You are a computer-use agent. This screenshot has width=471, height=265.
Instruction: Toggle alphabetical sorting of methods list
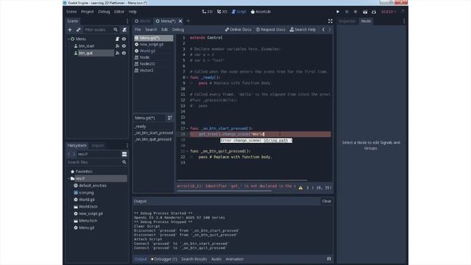tap(170, 118)
